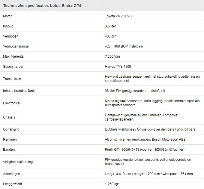Click the "3,5 liter" value

tap(110, 26)
